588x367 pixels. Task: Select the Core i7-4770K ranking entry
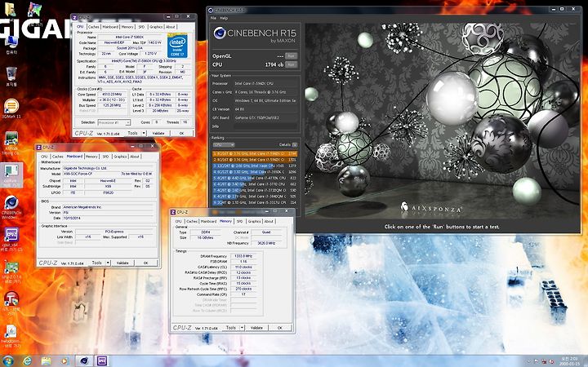(x=255, y=179)
